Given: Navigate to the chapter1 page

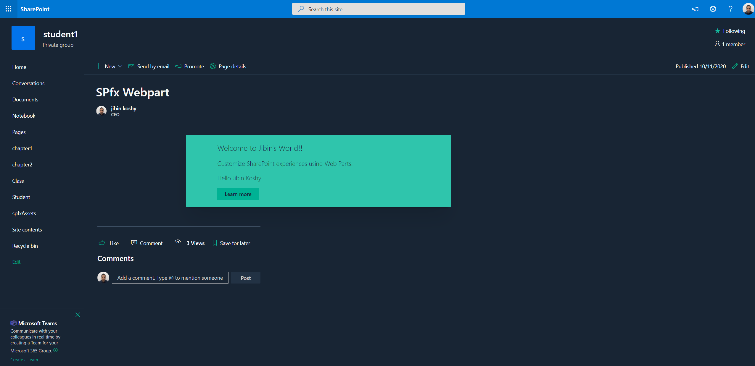Looking at the screenshot, I should pyautogui.click(x=22, y=148).
